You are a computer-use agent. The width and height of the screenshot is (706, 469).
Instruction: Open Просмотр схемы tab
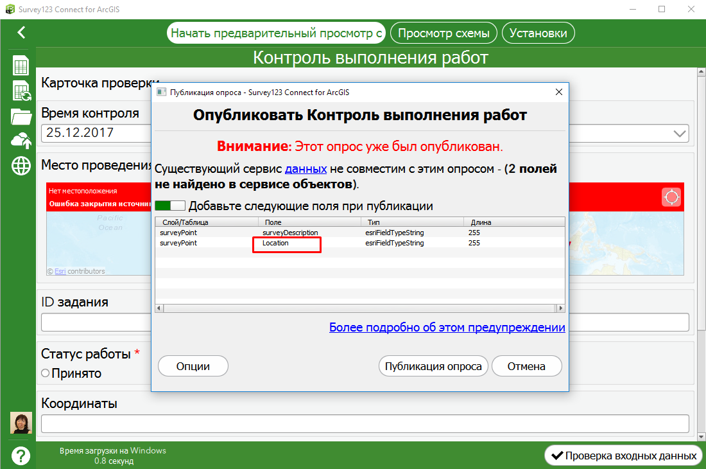point(443,33)
